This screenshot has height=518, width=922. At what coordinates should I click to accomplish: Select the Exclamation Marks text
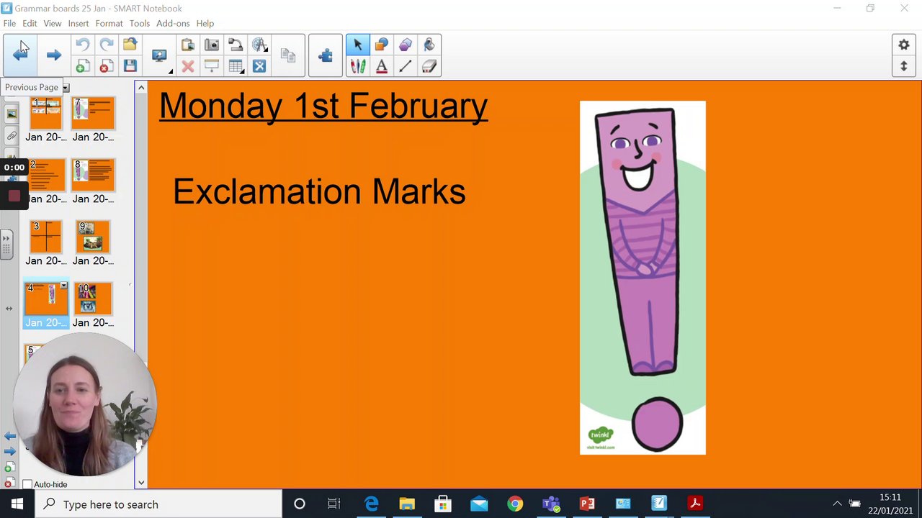(319, 192)
